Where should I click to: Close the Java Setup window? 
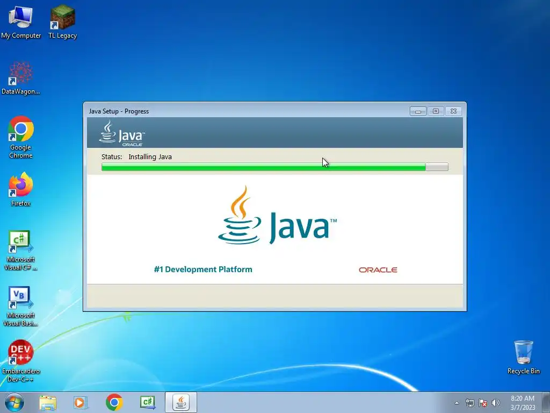453,111
